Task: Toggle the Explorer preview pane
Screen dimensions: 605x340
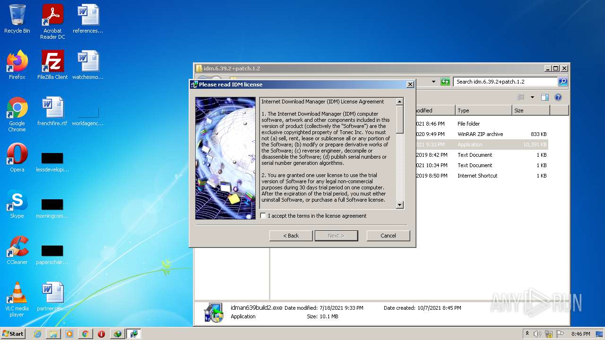Action: (544, 97)
